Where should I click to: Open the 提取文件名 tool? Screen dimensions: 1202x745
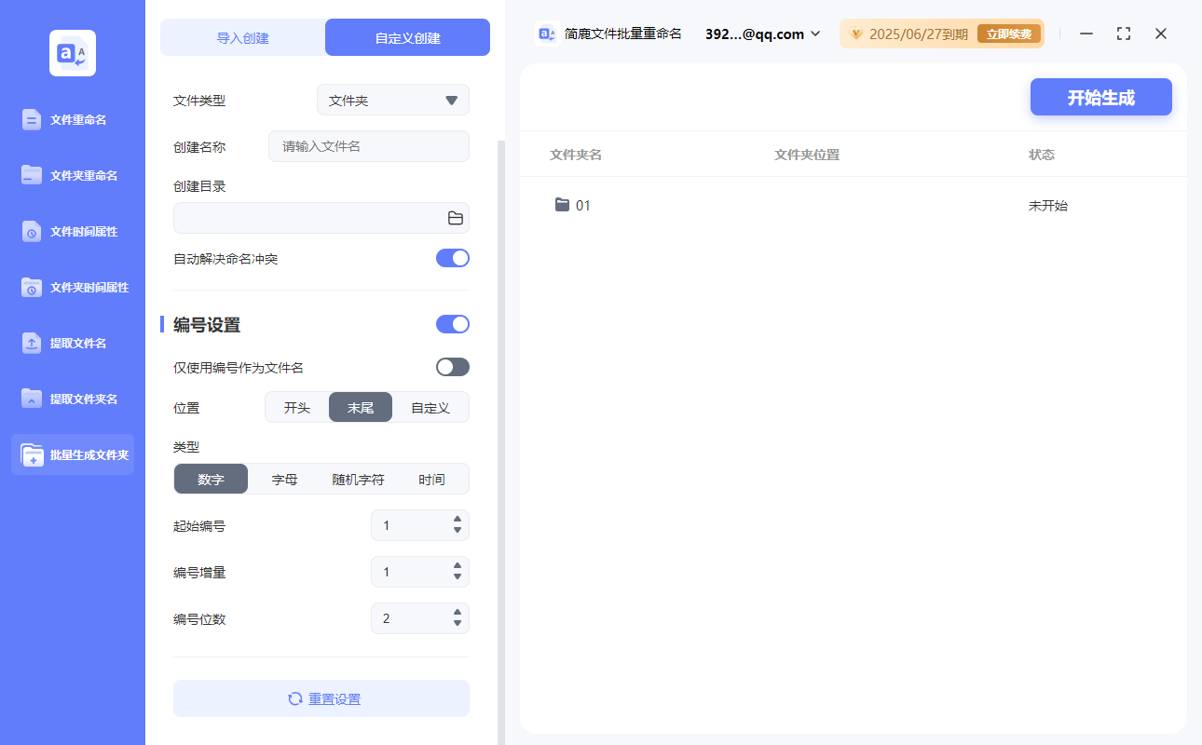point(72,343)
